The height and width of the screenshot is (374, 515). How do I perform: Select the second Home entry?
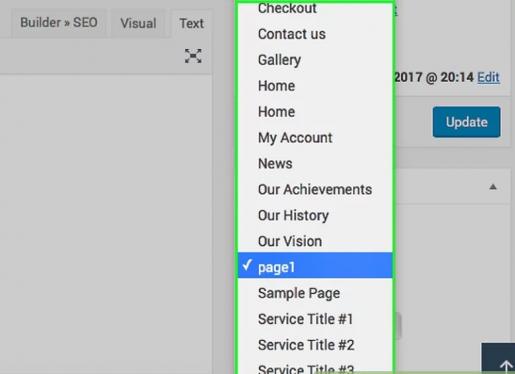click(x=276, y=112)
